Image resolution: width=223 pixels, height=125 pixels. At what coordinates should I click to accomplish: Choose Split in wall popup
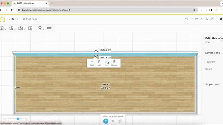tap(92, 63)
